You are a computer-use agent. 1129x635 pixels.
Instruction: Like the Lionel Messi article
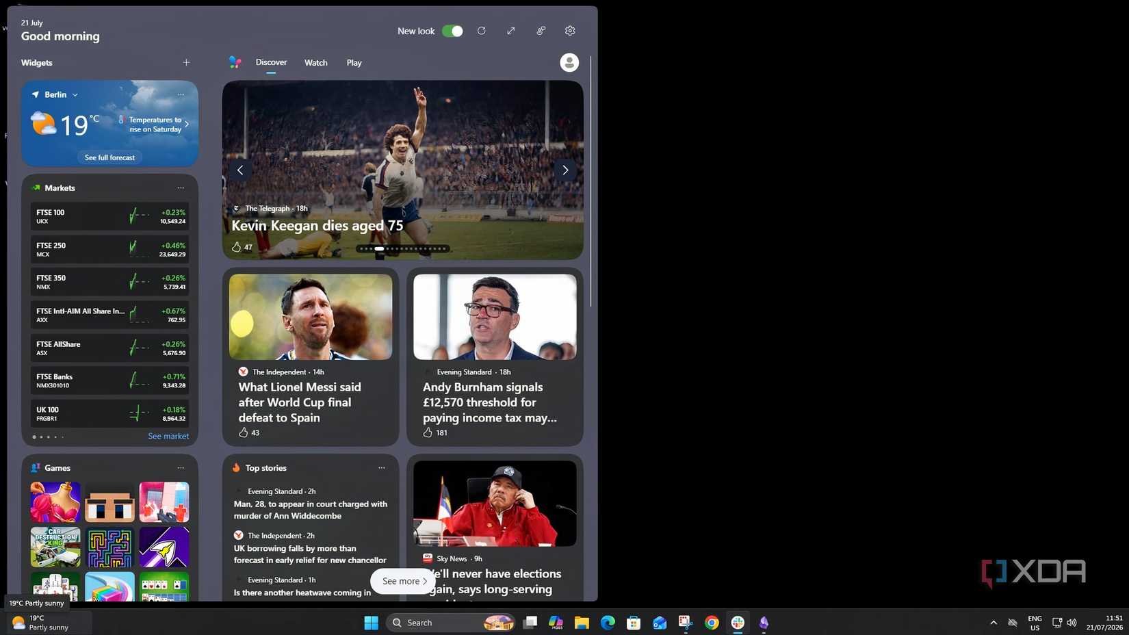click(x=243, y=432)
